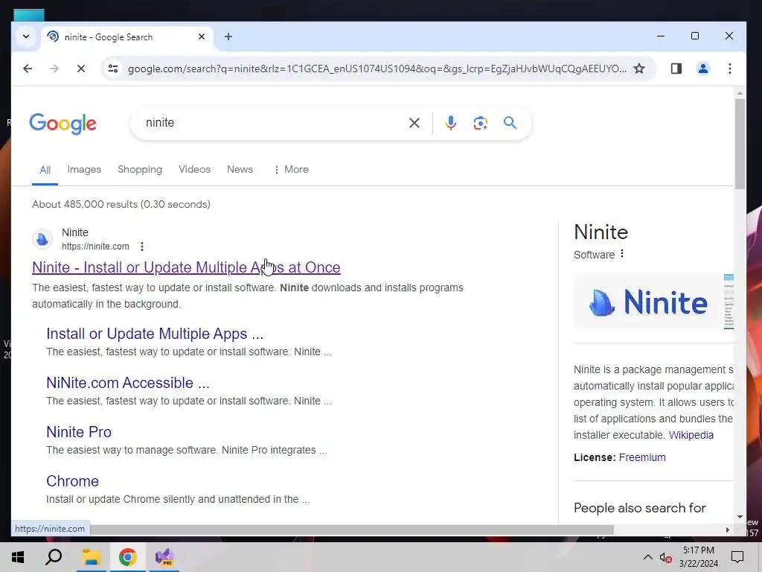The height and width of the screenshot is (572, 762).
Task: Search by image with Google Lens
Action: [x=480, y=123]
